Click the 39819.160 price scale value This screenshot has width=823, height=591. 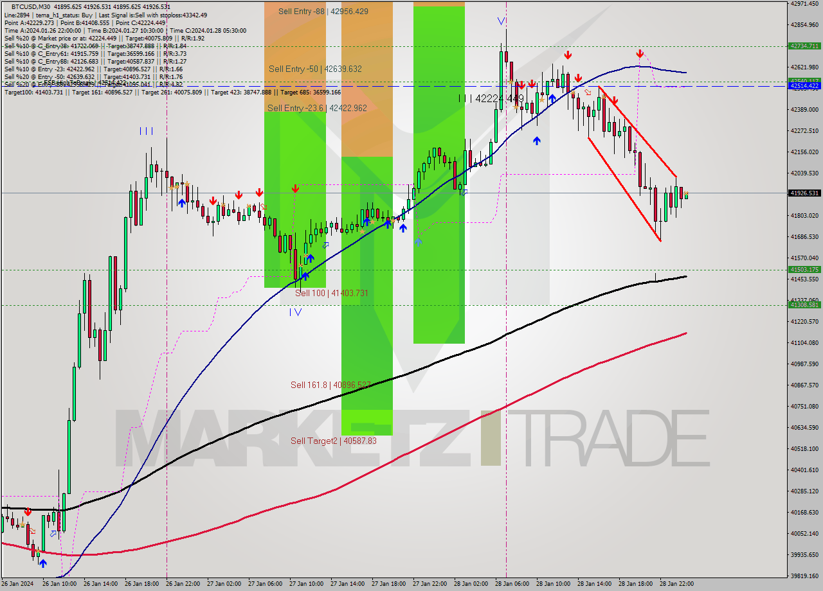tap(804, 576)
